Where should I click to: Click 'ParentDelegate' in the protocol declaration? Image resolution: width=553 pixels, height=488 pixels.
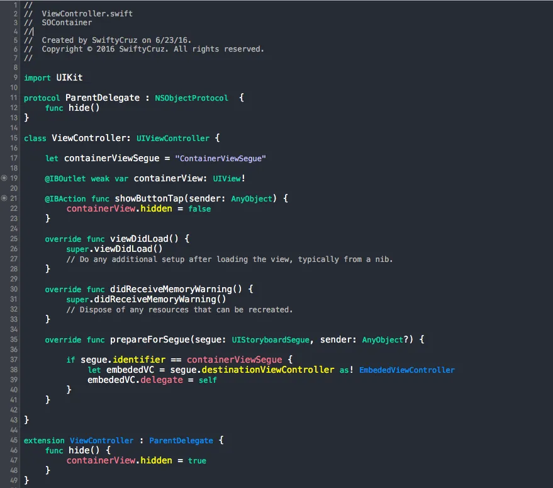point(103,98)
